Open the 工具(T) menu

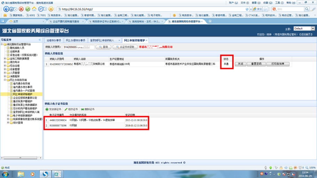tap(279, 3)
